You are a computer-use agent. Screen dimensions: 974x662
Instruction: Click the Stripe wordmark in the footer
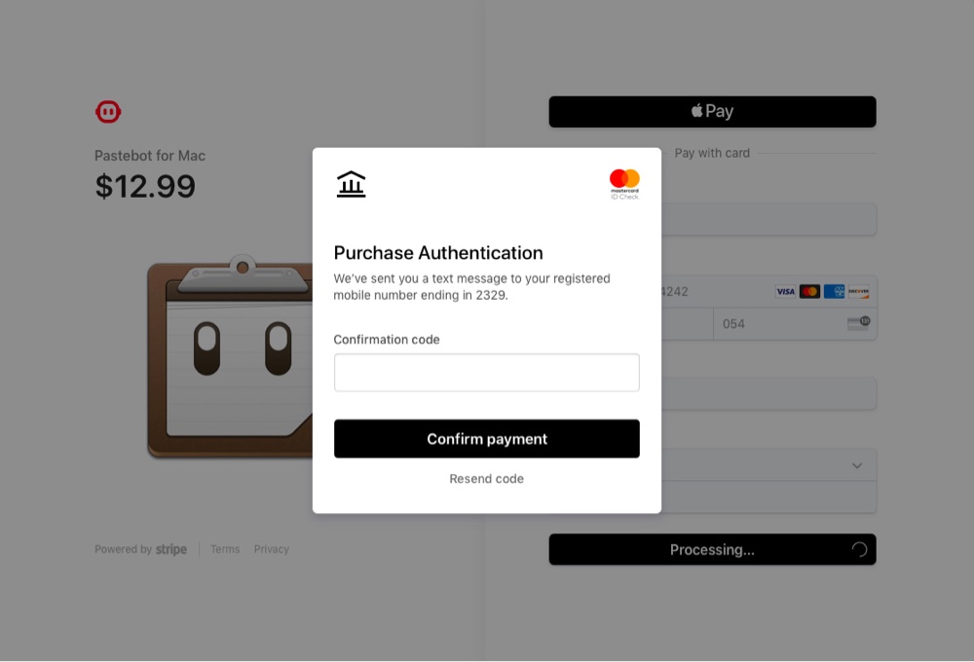point(171,548)
